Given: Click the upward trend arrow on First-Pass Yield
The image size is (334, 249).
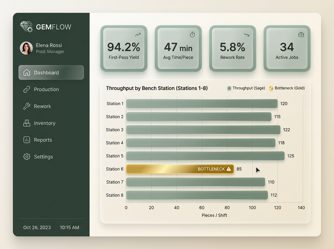Looking at the screenshot, I should pyautogui.click(x=138, y=35).
